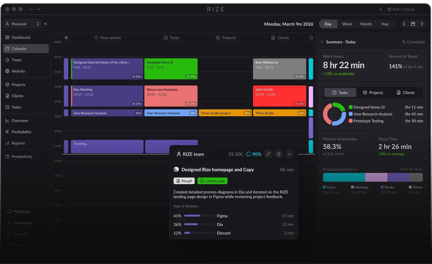This screenshot has height=264, width=432.
Task: Click the Reports bar chart icon
Action: 7,143
